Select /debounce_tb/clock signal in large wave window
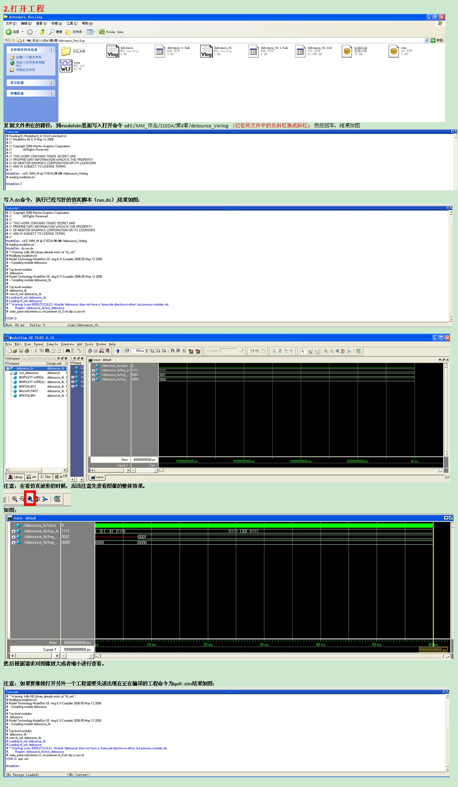 click(x=40, y=525)
